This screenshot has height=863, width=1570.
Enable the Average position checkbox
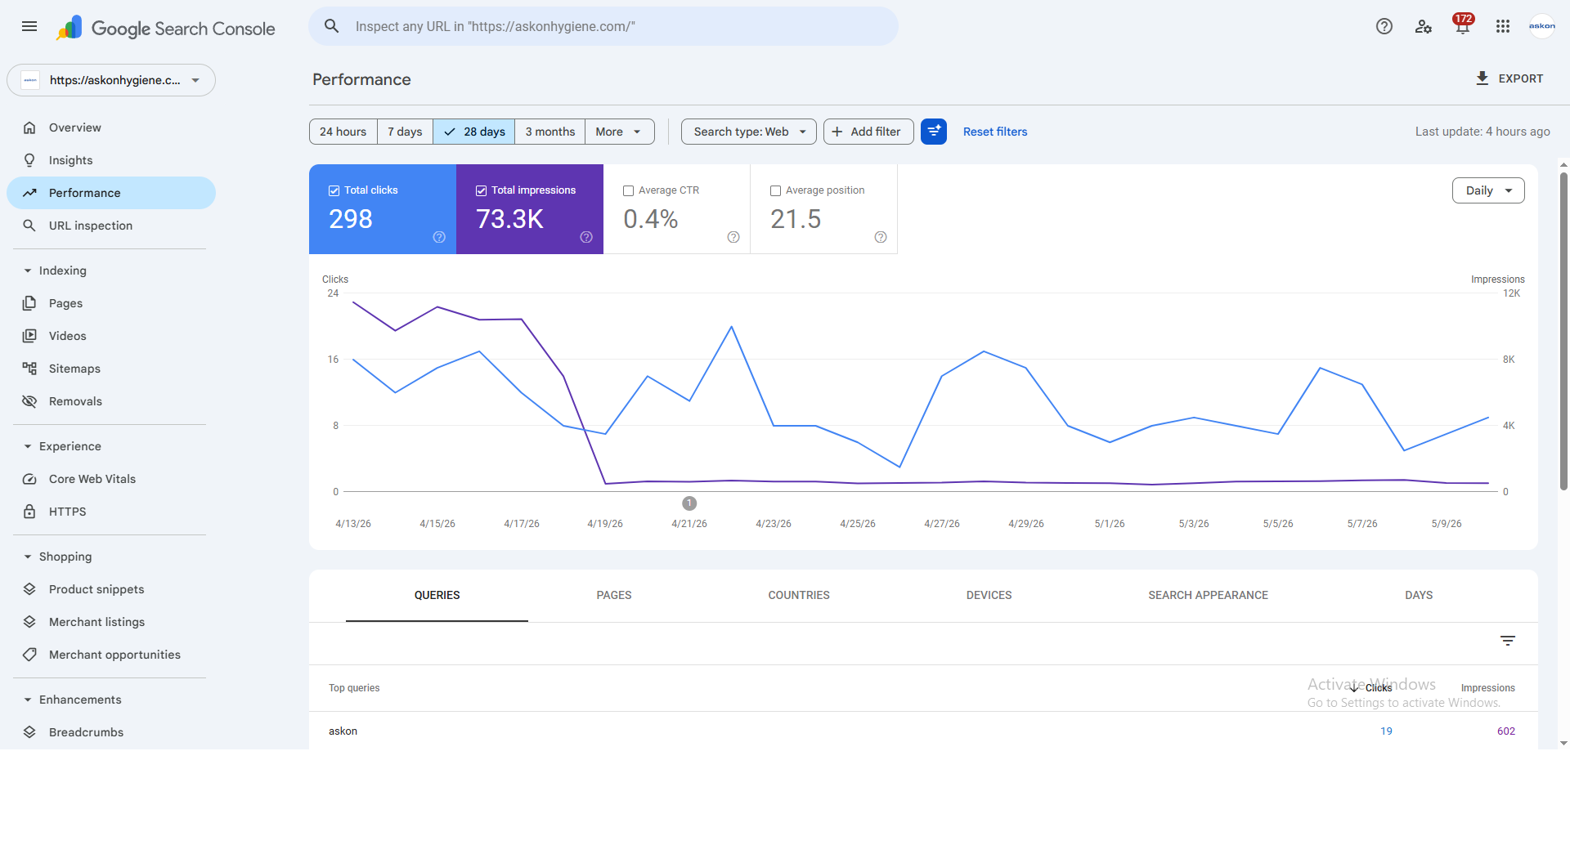775,190
